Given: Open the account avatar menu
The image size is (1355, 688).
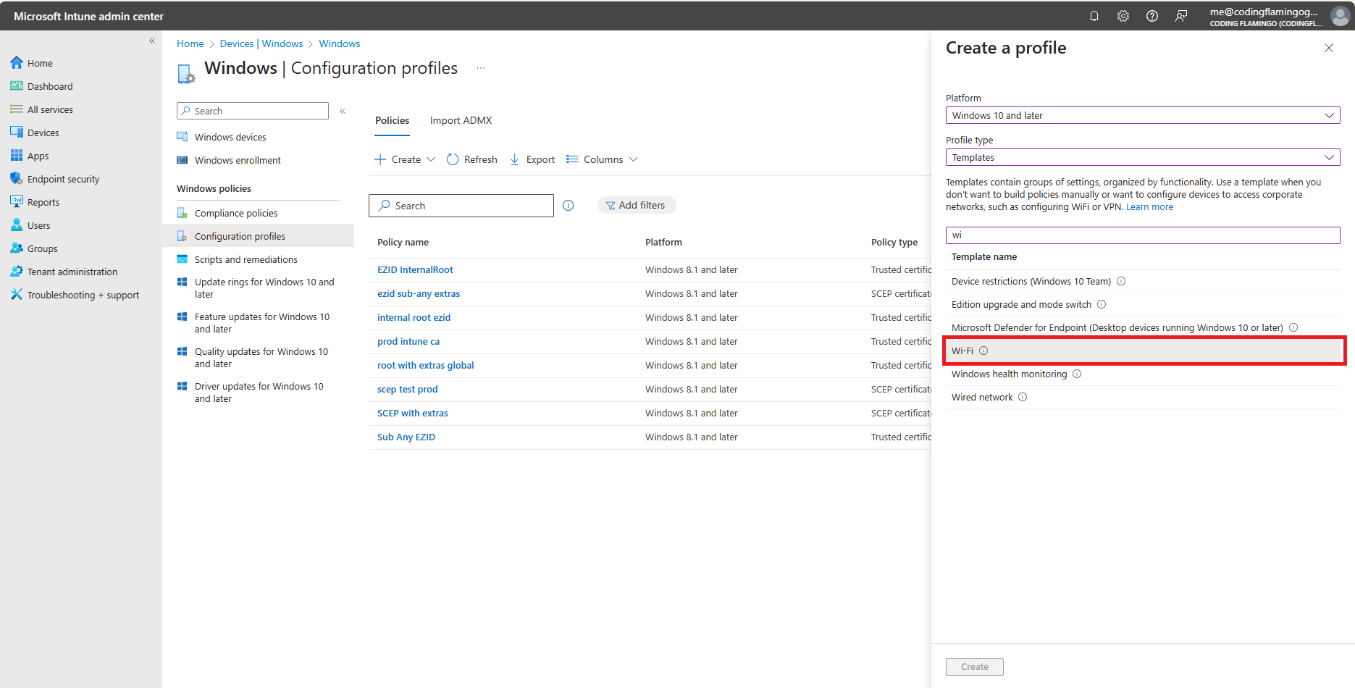Looking at the screenshot, I should click(1341, 16).
